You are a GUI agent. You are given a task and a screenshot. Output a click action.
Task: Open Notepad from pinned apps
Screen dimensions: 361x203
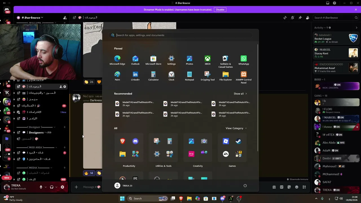(x=190, y=76)
